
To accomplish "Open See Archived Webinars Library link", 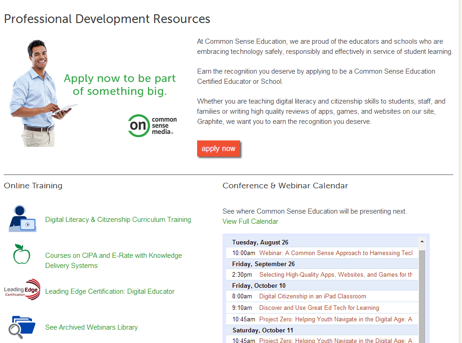I will (x=91, y=327).
